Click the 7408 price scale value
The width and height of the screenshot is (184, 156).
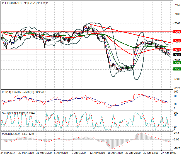coord(177,14)
